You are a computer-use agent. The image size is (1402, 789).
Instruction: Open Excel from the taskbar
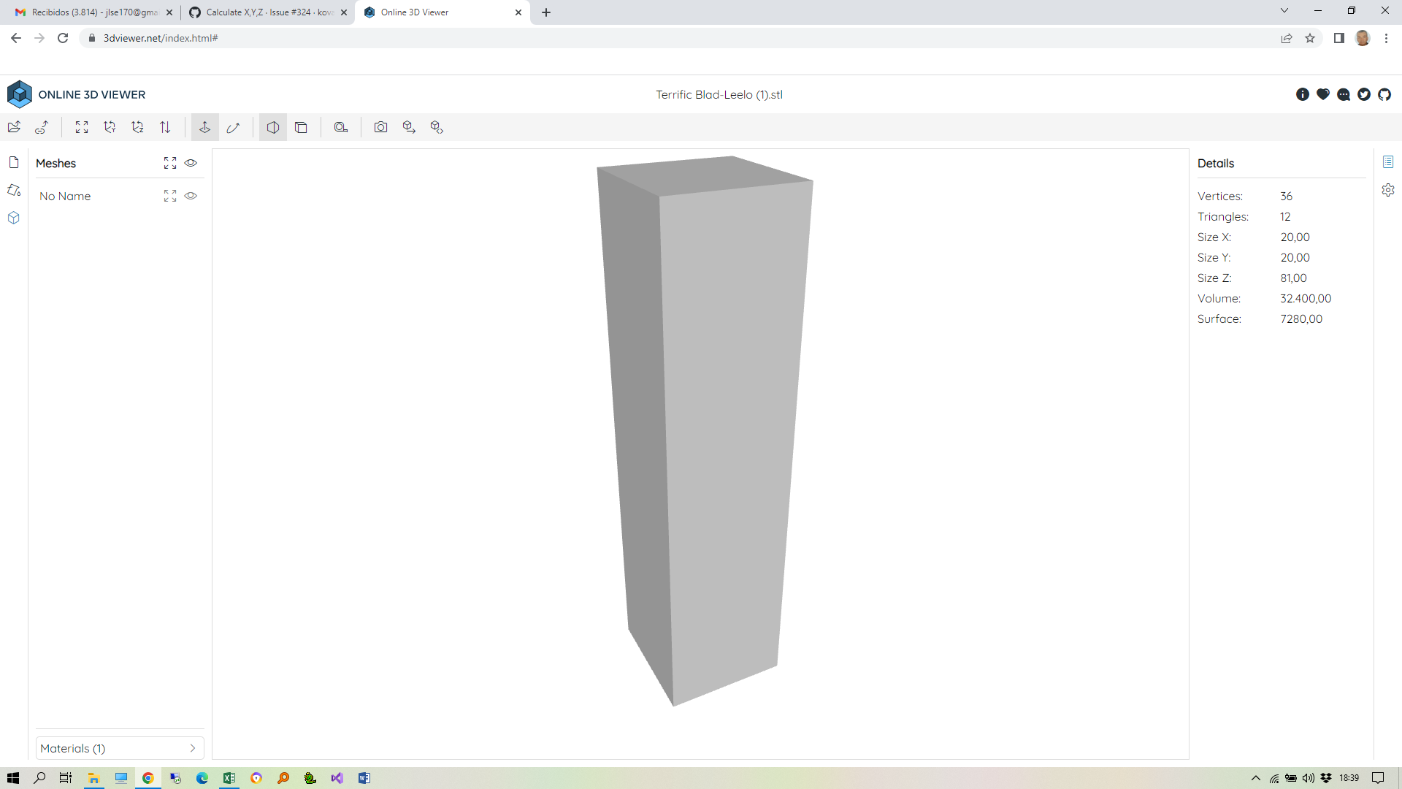(229, 777)
